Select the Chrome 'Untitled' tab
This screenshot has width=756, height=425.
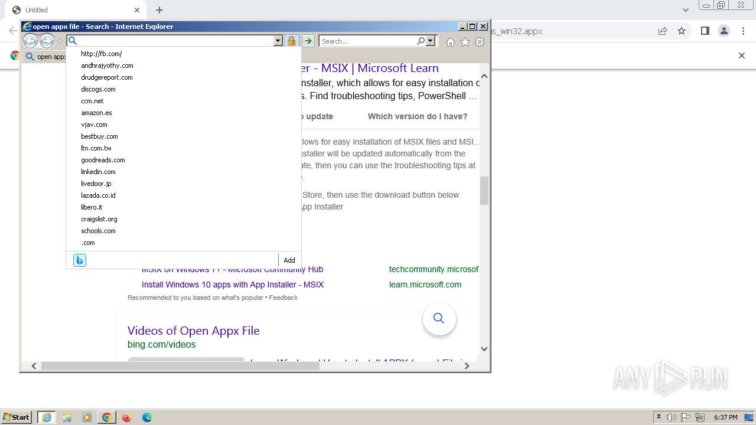(x=77, y=10)
